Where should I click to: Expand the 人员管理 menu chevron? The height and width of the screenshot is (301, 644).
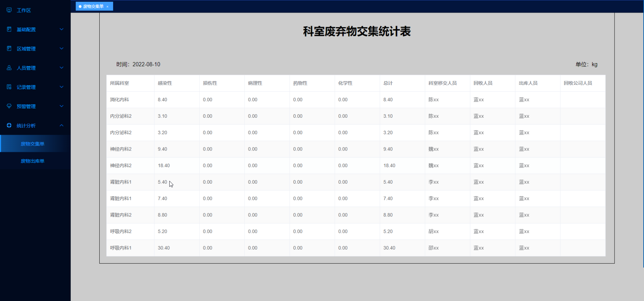click(x=62, y=68)
